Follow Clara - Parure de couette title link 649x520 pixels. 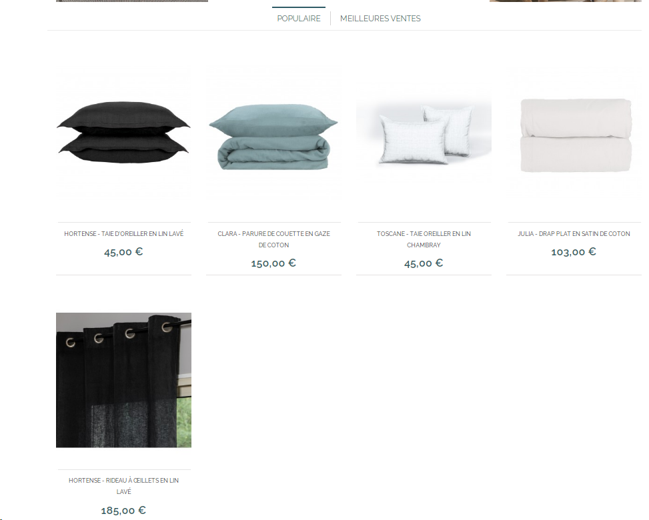pyautogui.click(x=273, y=239)
